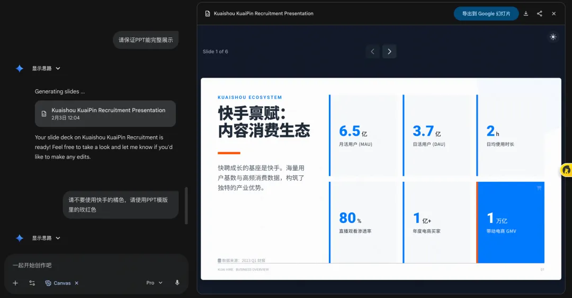
Task: Click the 'KUAISHOU ECOSYSTEM' slide label
Action: pyautogui.click(x=250, y=98)
